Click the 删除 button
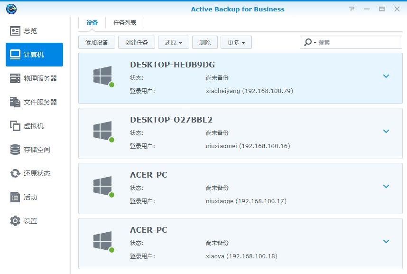The width and height of the screenshot is (407, 274). [205, 42]
